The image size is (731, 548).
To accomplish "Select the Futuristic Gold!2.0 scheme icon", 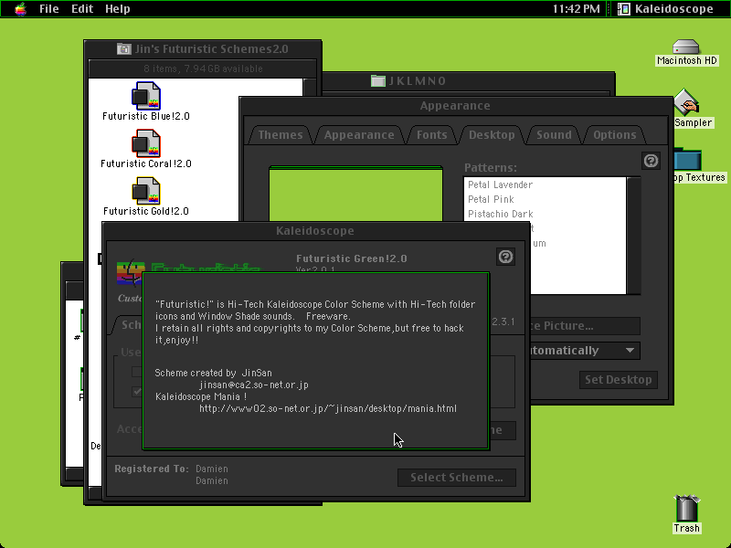I will tap(146, 191).
